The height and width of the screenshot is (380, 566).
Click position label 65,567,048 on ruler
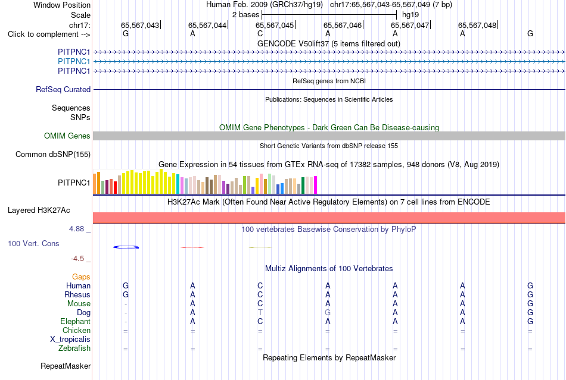tap(477, 25)
